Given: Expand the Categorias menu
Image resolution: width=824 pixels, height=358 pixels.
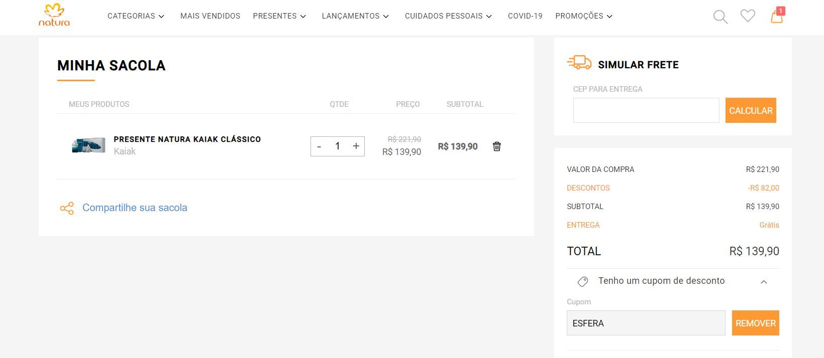Looking at the screenshot, I should 136,16.
